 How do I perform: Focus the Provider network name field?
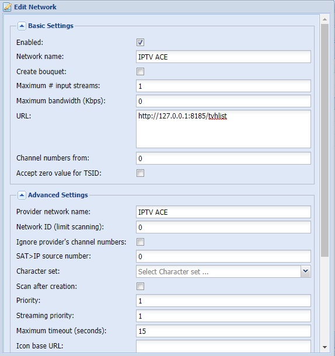224,212
